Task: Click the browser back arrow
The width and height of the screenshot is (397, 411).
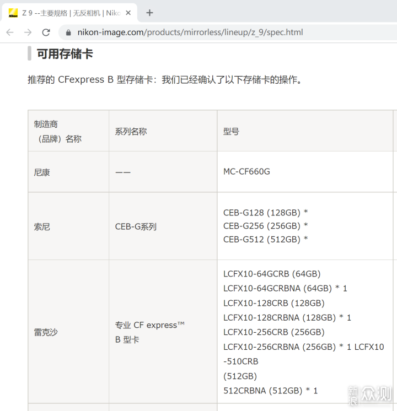Action: click(10, 33)
